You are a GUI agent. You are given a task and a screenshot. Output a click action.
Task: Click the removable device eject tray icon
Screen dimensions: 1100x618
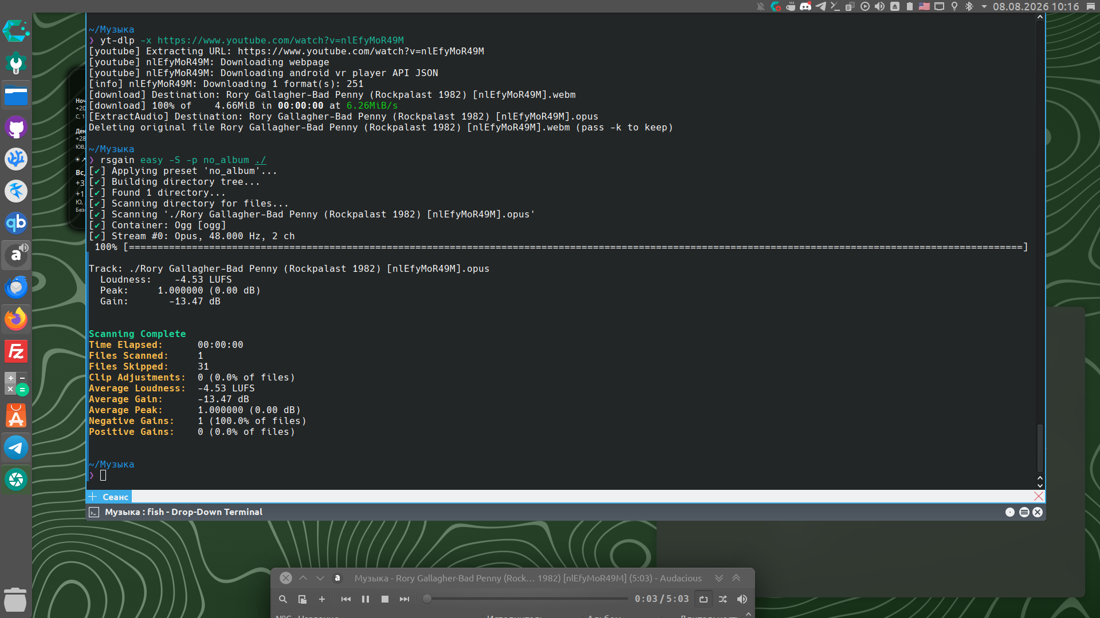tap(895, 6)
